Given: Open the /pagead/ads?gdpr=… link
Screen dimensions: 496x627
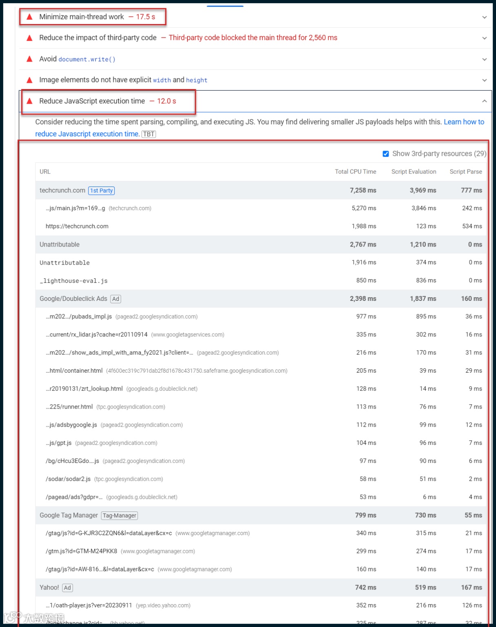Looking at the screenshot, I should (74, 497).
